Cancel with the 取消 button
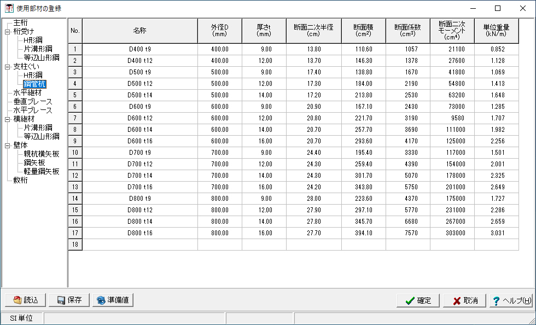This screenshot has width=536, height=325. click(x=464, y=301)
